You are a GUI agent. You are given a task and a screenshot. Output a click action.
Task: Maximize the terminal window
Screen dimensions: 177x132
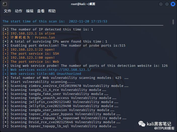point(167,4)
